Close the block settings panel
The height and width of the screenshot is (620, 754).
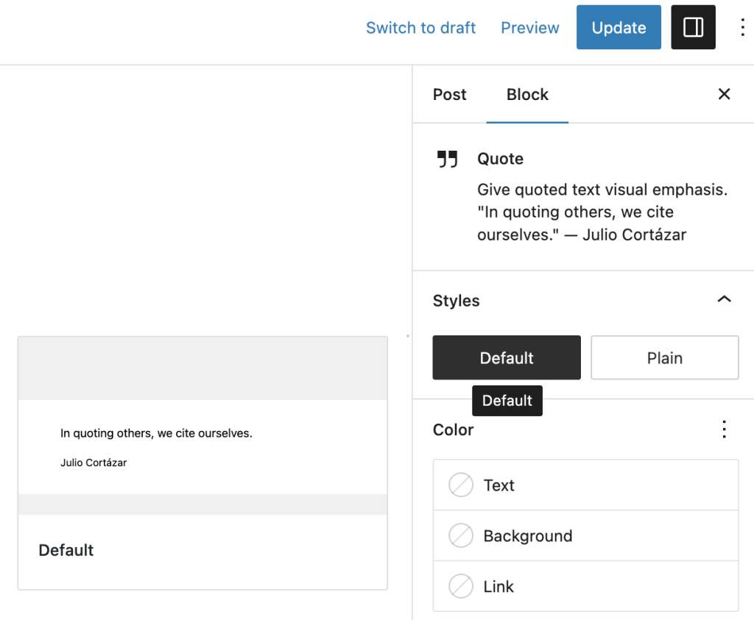pyautogui.click(x=724, y=94)
